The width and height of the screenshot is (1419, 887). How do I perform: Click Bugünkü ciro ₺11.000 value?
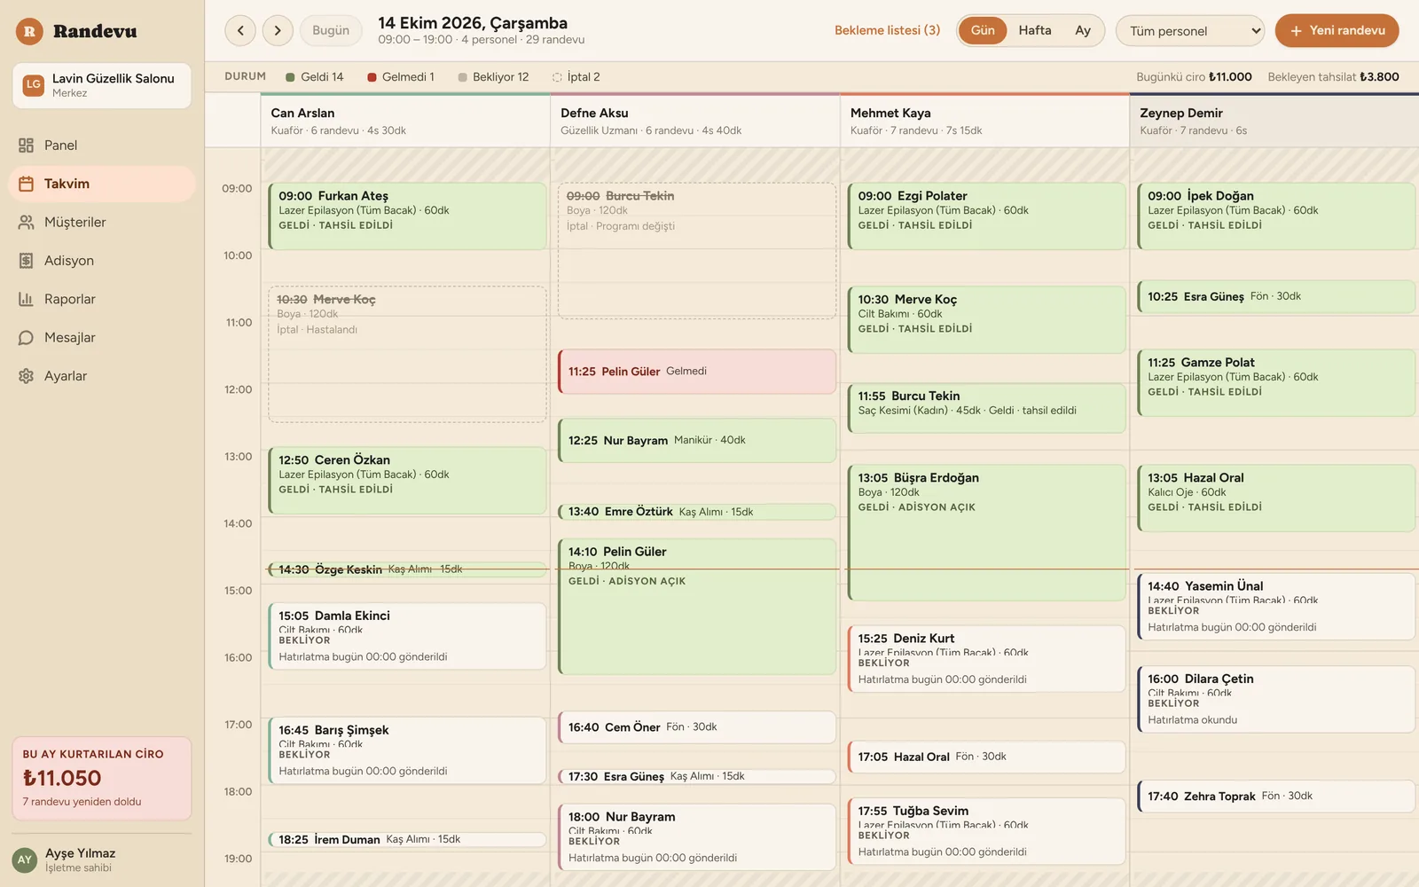pyautogui.click(x=1230, y=77)
